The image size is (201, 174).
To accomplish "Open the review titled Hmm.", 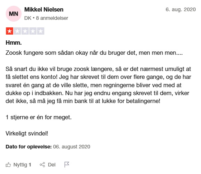I will pos(14,43).
